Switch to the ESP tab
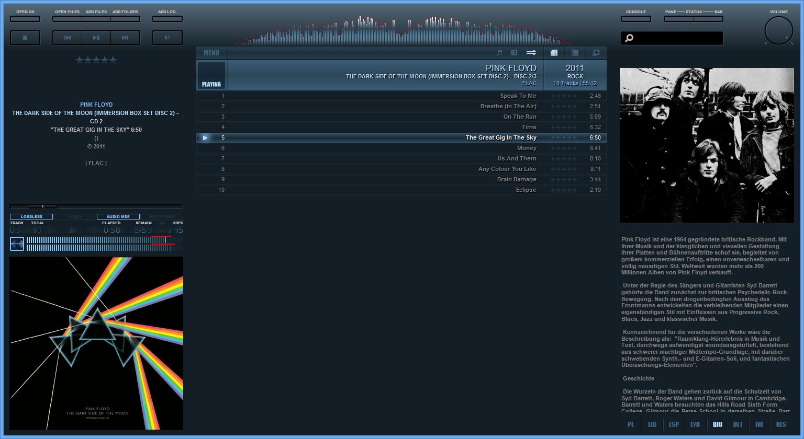 (x=674, y=424)
